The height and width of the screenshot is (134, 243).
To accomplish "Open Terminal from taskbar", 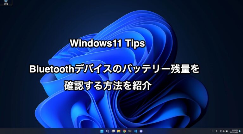I will coord(130,131).
